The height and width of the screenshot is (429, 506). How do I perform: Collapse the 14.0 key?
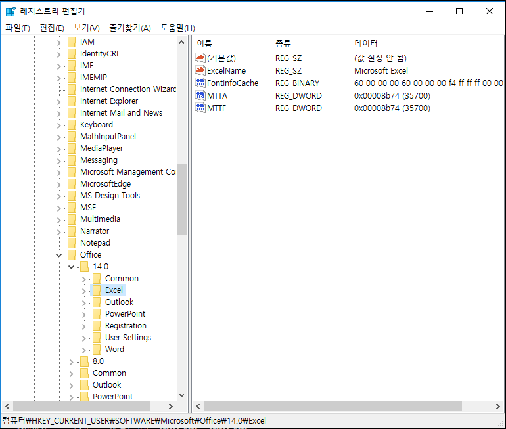[x=72, y=267]
